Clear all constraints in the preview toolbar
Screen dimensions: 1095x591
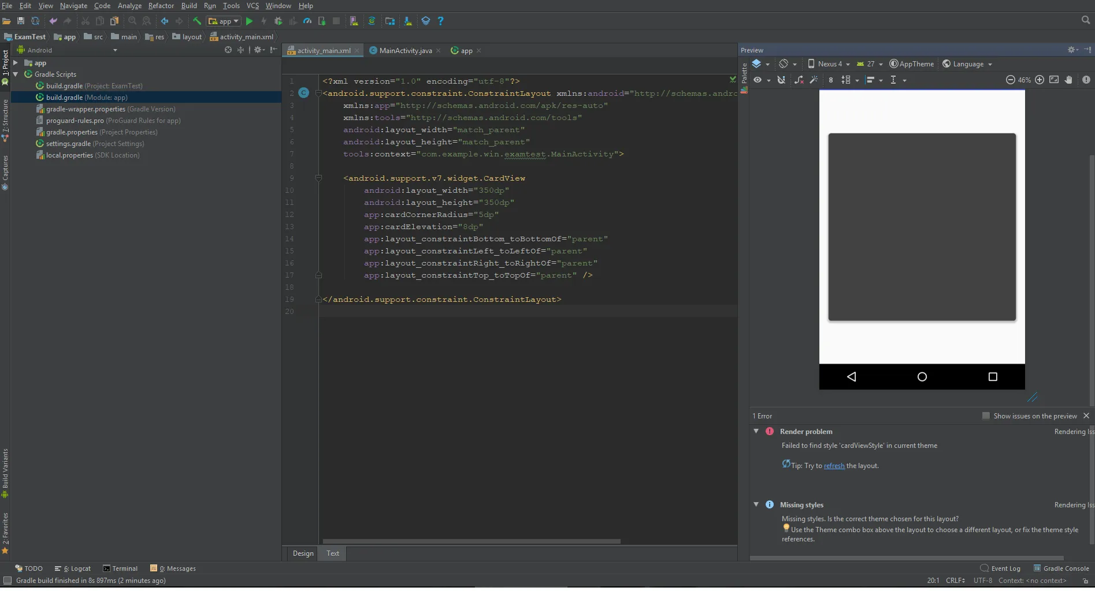click(x=799, y=80)
